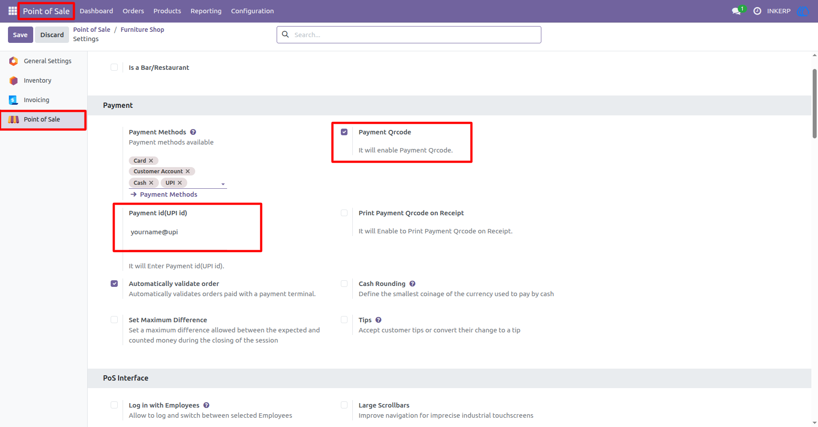
Task: Enable the Large Scrollbars checkbox
Action: click(344, 405)
